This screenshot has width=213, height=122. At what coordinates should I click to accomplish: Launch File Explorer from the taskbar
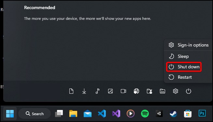(73, 114)
